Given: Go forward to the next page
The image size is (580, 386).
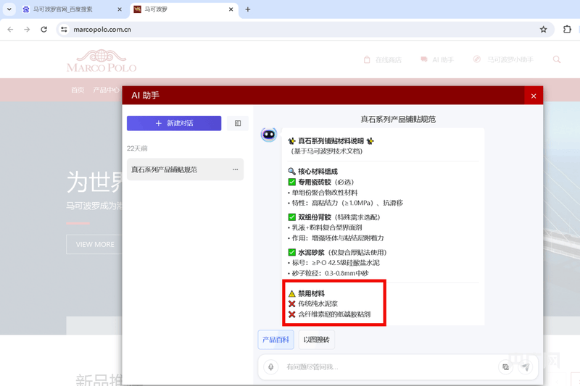Looking at the screenshot, I should coord(27,30).
